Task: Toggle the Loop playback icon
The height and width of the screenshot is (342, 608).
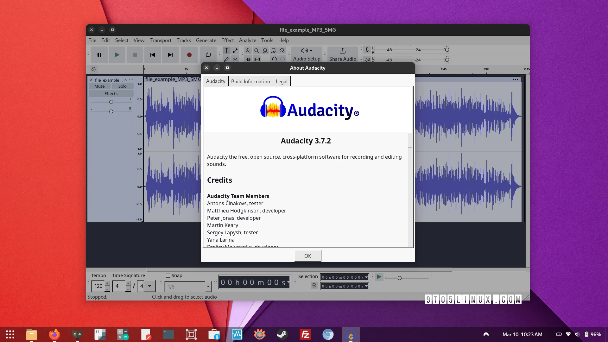Action: 208,55
